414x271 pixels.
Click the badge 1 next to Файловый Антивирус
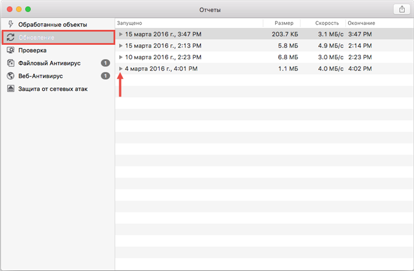tap(106, 63)
